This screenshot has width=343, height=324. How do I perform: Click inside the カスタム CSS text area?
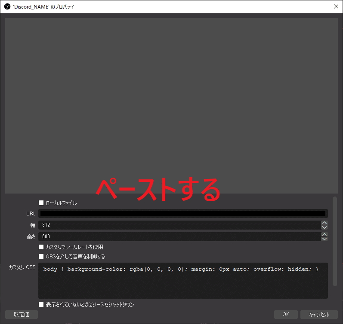(183, 281)
